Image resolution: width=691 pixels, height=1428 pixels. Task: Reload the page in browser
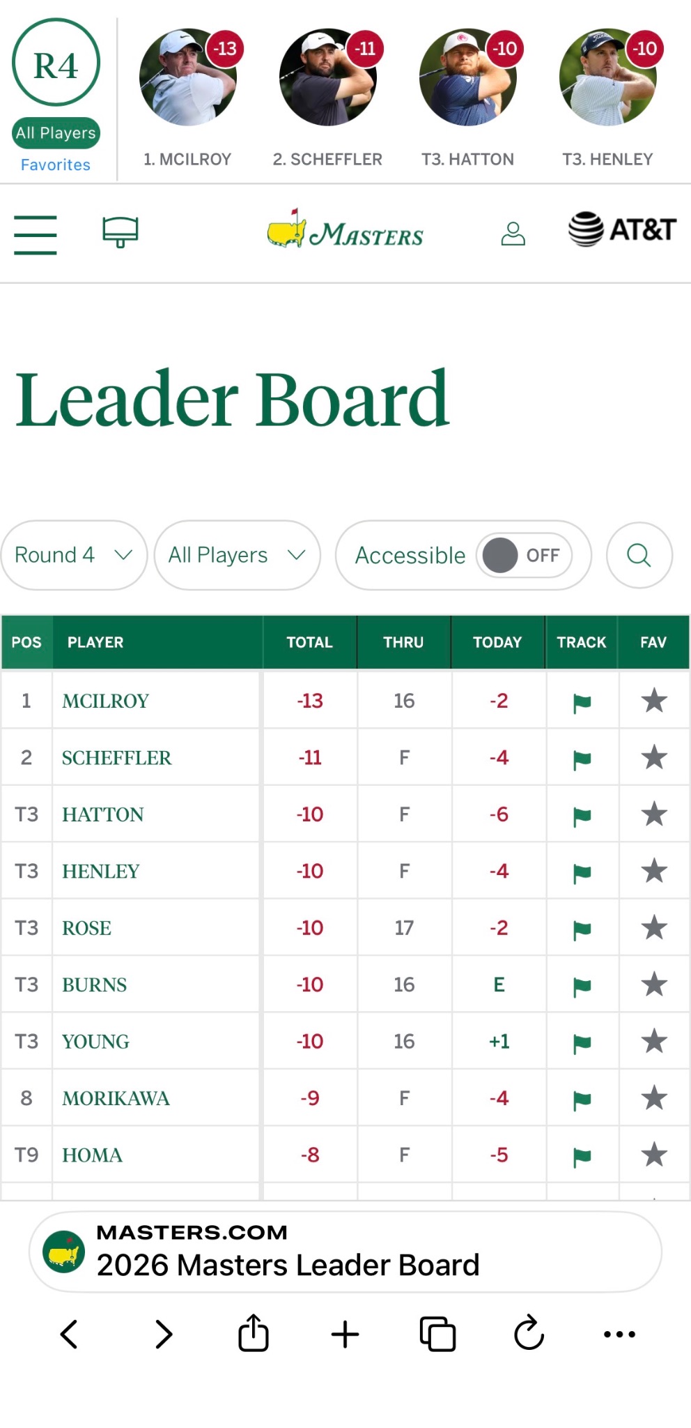529,1333
